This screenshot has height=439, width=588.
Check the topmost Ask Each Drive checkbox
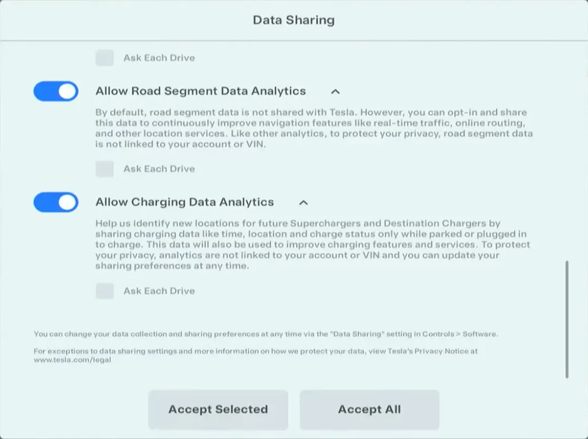click(105, 57)
